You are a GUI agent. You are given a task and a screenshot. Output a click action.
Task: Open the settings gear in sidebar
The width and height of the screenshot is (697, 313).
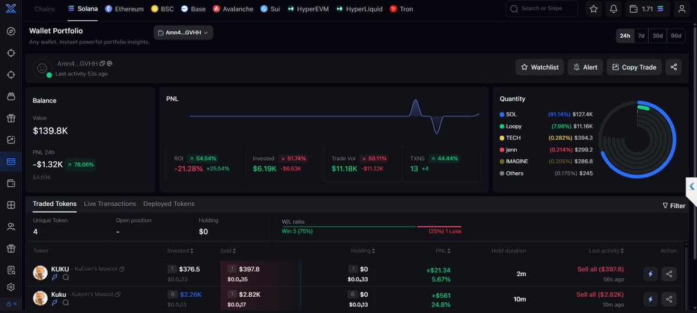pyautogui.click(x=10, y=287)
